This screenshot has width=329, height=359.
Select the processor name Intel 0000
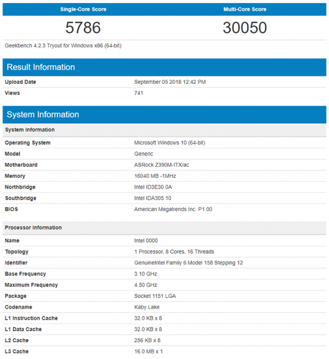click(x=146, y=241)
